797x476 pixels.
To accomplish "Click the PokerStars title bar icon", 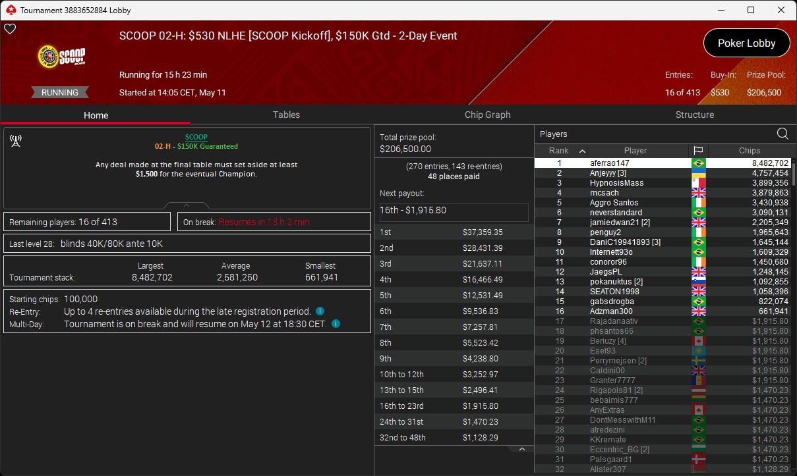I will 10,10.
